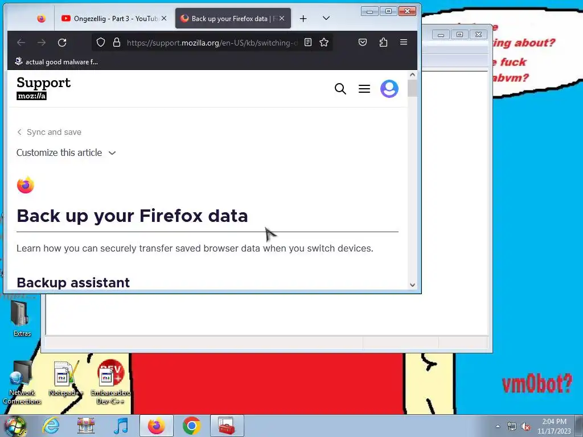Click the vertical scrollbar thumb
The image size is (583, 437).
[x=412, y=88]
